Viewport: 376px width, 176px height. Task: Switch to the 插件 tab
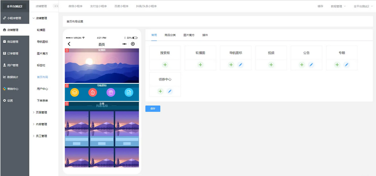tap(205, 35)
